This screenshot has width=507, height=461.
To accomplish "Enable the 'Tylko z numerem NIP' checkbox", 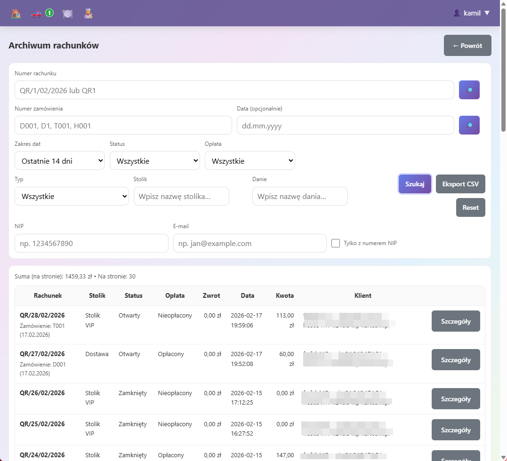I will pos(336,243).
